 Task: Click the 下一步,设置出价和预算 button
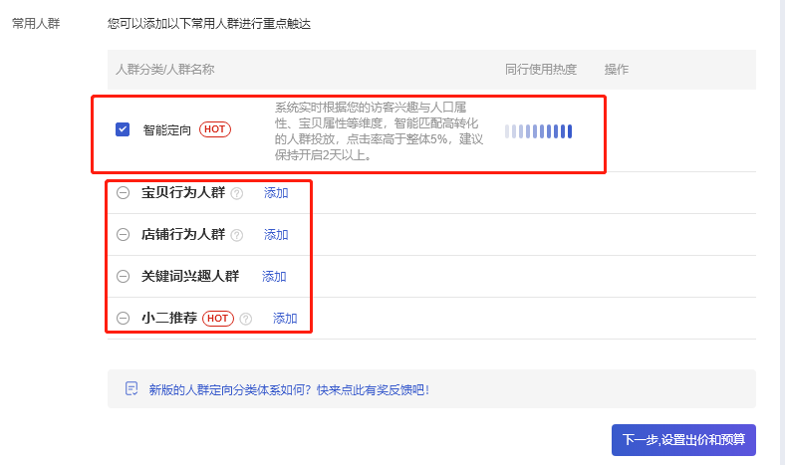click(683, 440)
